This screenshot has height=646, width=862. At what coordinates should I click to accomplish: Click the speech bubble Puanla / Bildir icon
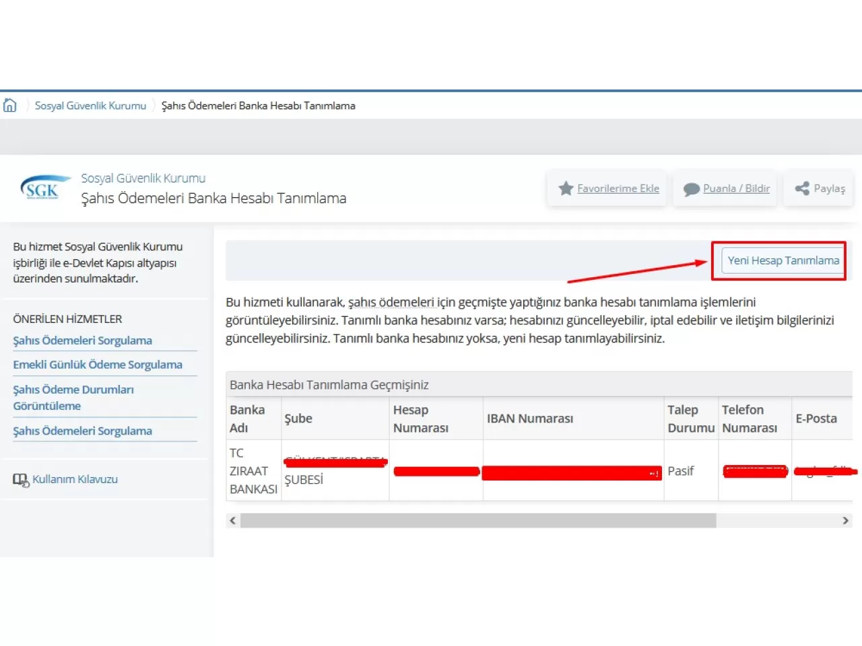691,190
